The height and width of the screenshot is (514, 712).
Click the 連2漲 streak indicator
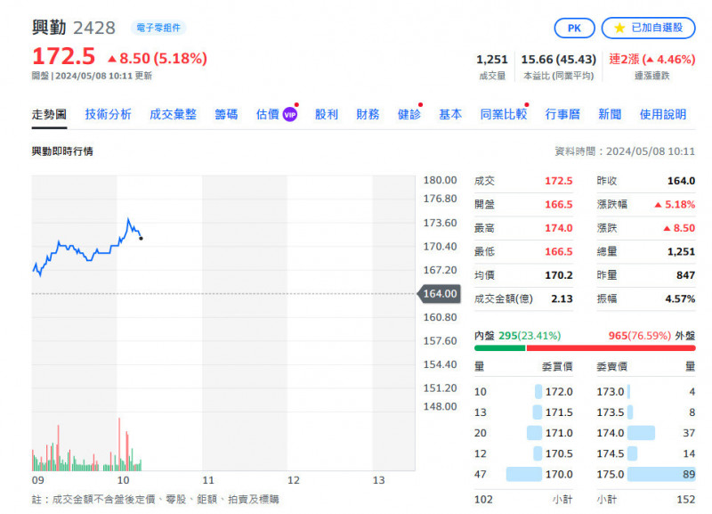coord(651,60)
